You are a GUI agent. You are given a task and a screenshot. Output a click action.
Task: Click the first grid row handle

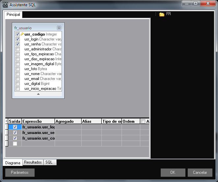7,127
